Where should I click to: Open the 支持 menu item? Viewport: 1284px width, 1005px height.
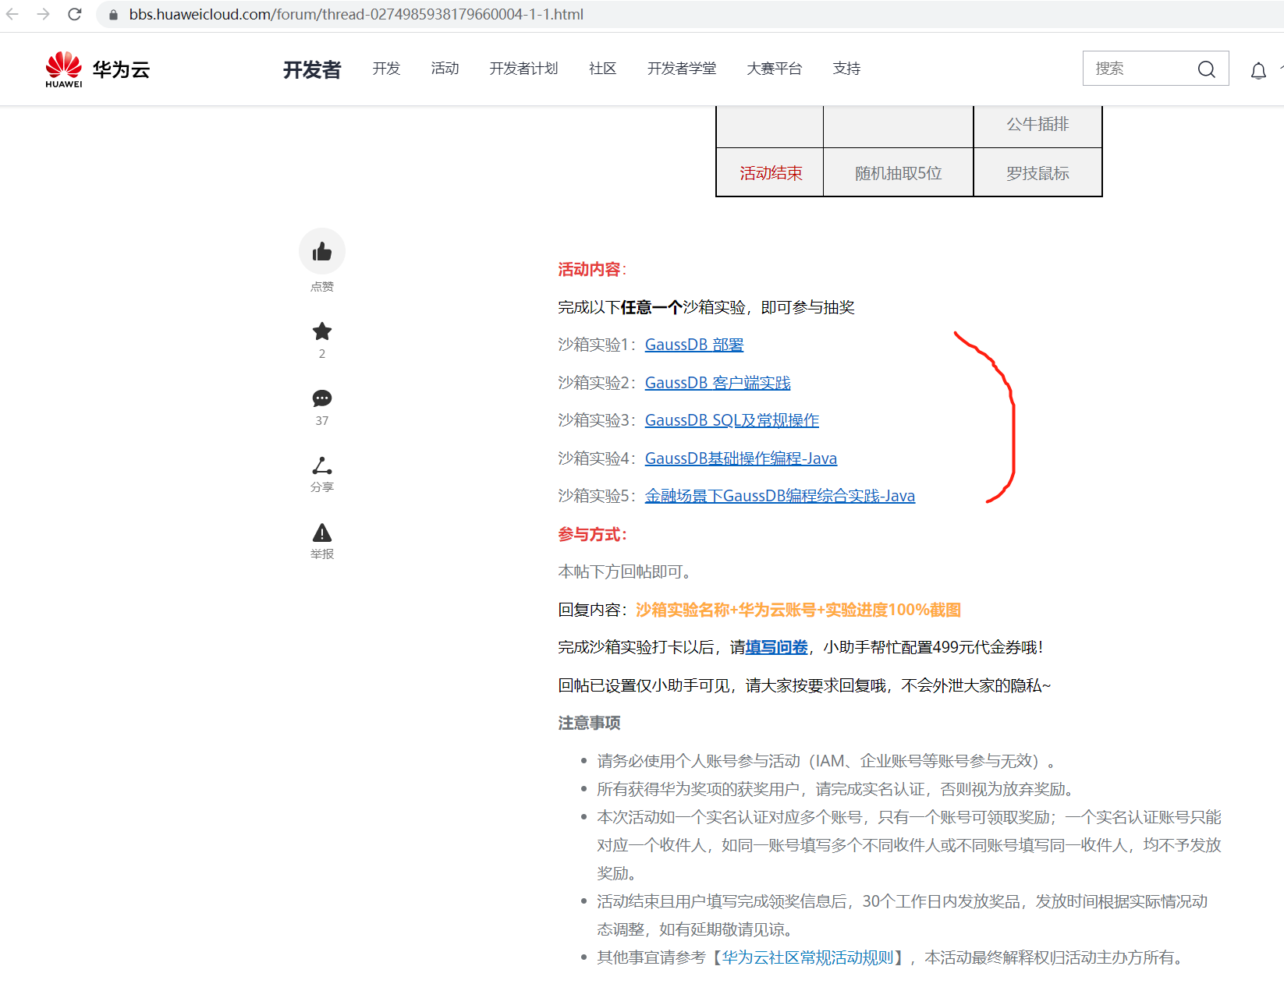pyautogui.click(x=846, y=69)
